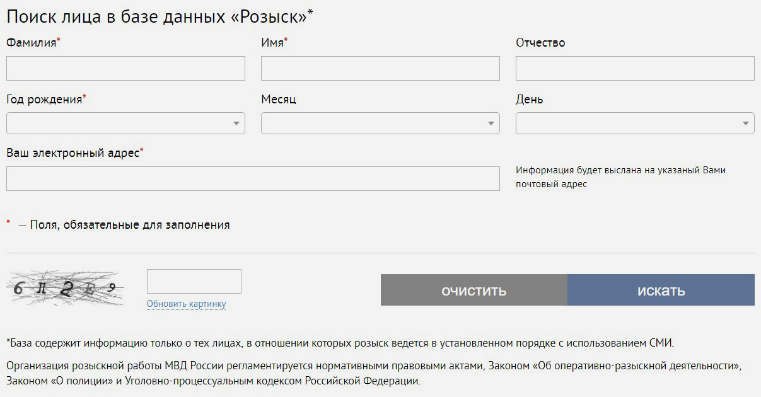Click the Поиск лица в базе данных heading
The image size is (761, 397).
click(158, 16)
